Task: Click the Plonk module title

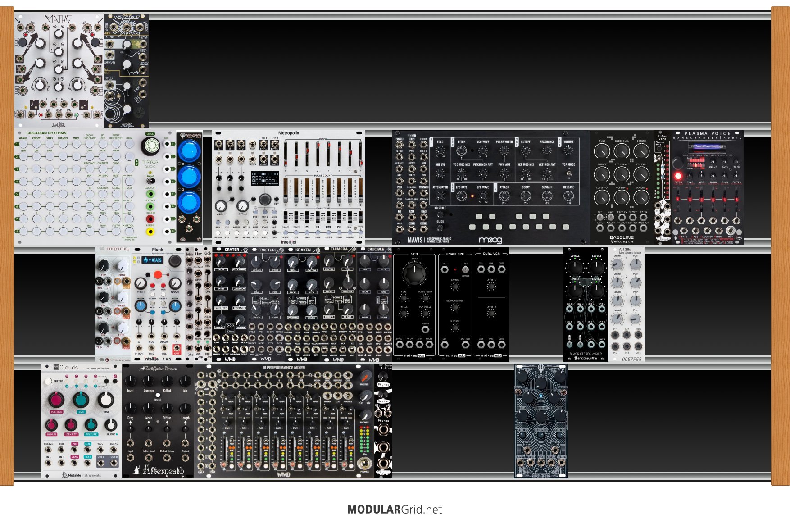Action: [x=158, y=249]
